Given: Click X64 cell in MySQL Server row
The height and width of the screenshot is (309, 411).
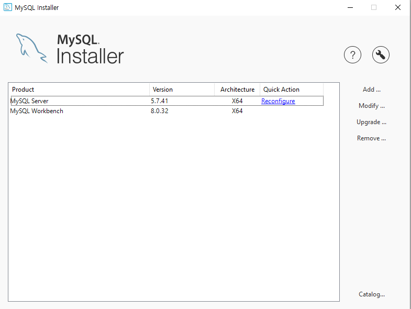Looking at the screenshot, I should [237, 101].
